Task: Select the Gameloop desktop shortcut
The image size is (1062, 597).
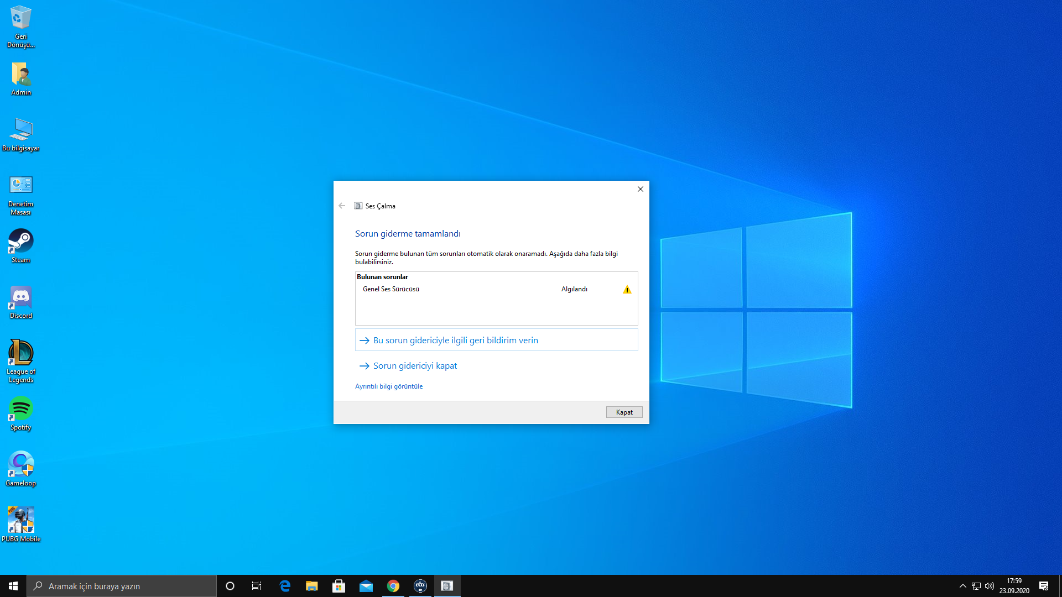Action: pos(20,469)
